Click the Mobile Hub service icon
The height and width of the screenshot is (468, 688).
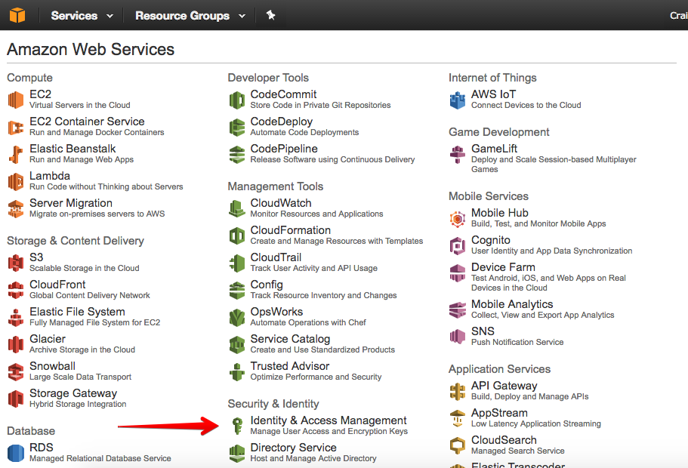pyautogui.click(x=458, y=218)
